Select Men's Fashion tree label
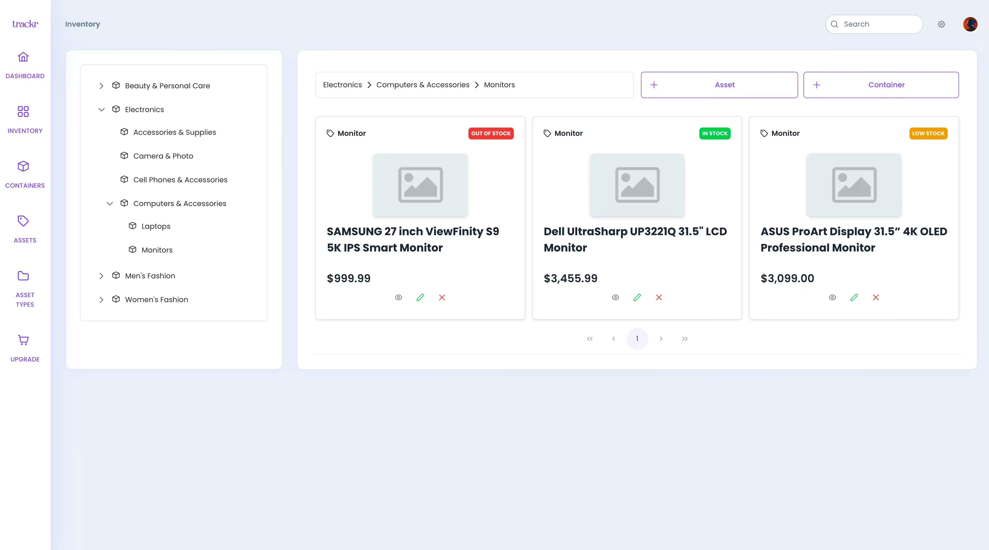The height and width of the screenshot is (550, 989). [x=150, y=276]
